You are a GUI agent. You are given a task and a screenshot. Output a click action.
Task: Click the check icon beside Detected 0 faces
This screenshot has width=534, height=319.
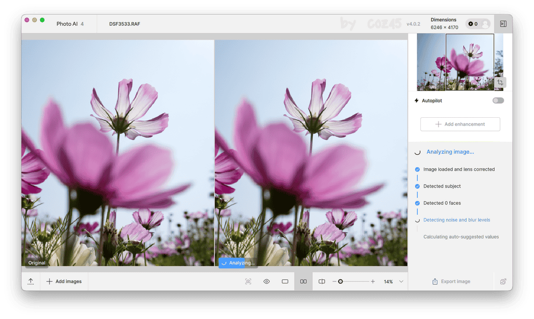[417, 203]
